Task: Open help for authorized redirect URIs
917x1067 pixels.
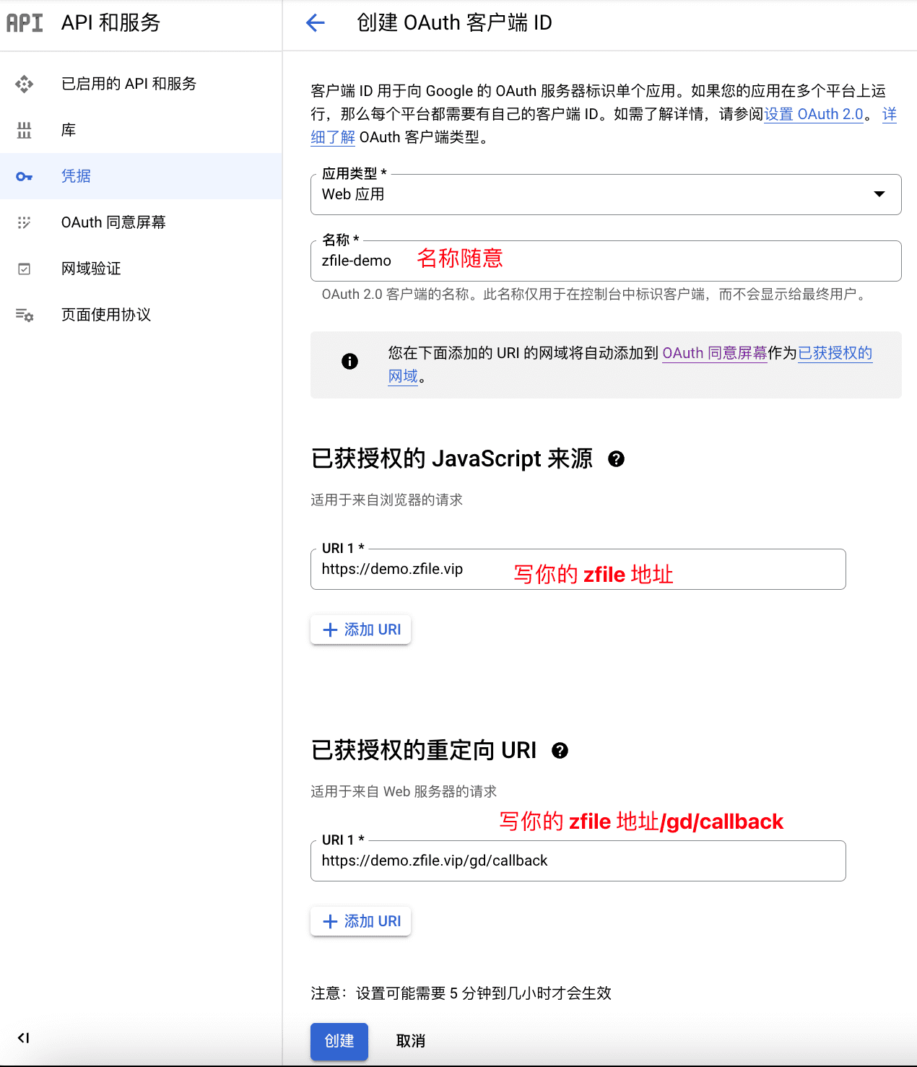Action: tap(560, 751)
